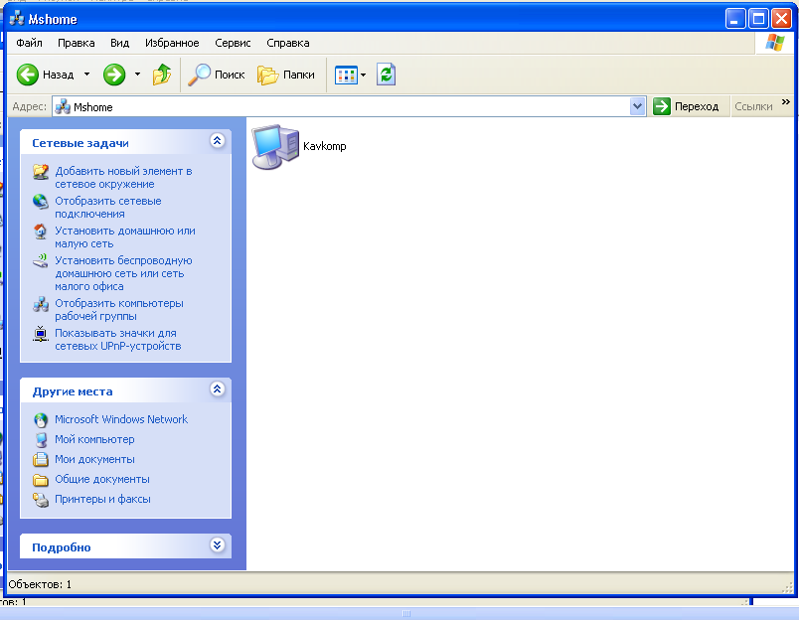Click the Views grid icon
799x620 pixels.
346,76
